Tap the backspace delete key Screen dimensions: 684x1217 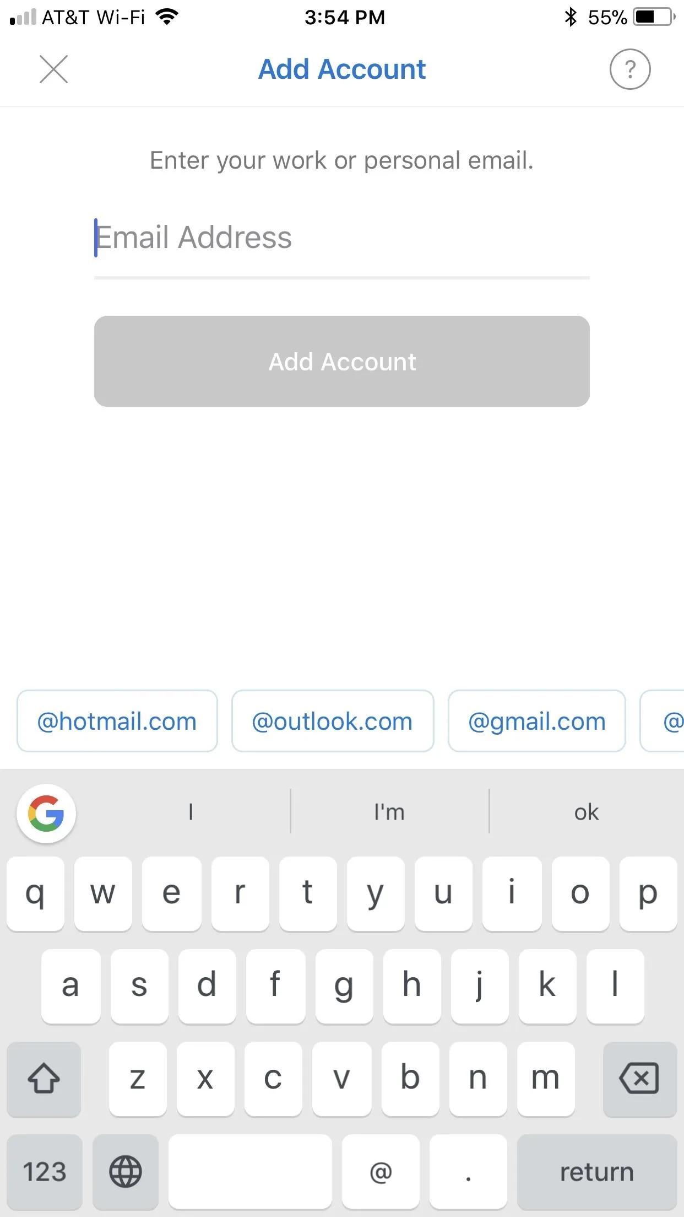[639, 1079]
